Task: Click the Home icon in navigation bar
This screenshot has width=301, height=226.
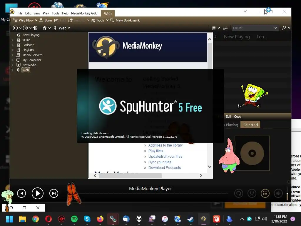Action: point(45,28)
